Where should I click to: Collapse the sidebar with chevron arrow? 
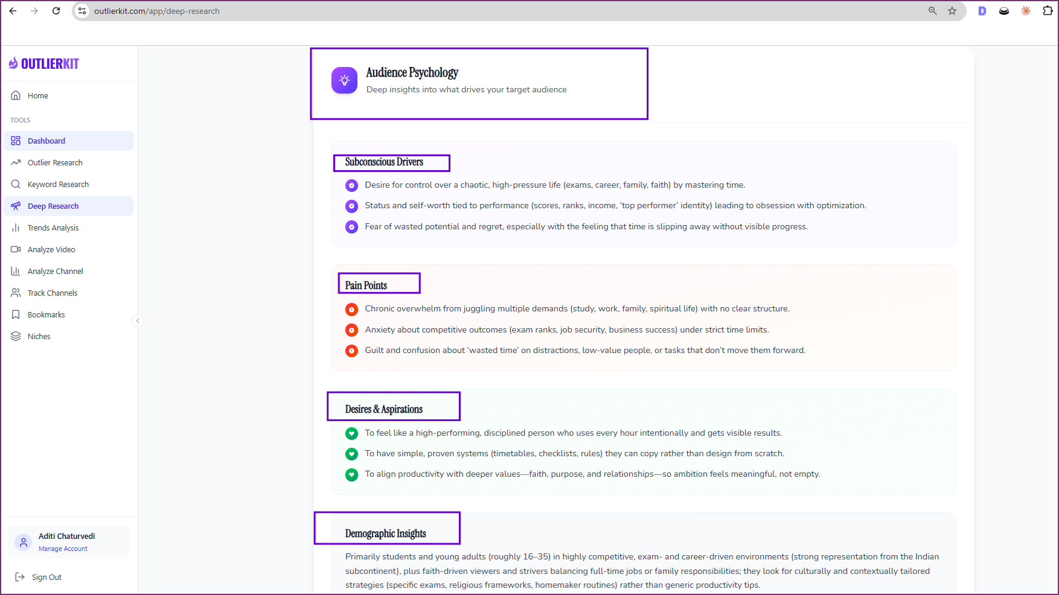(138, 321)
